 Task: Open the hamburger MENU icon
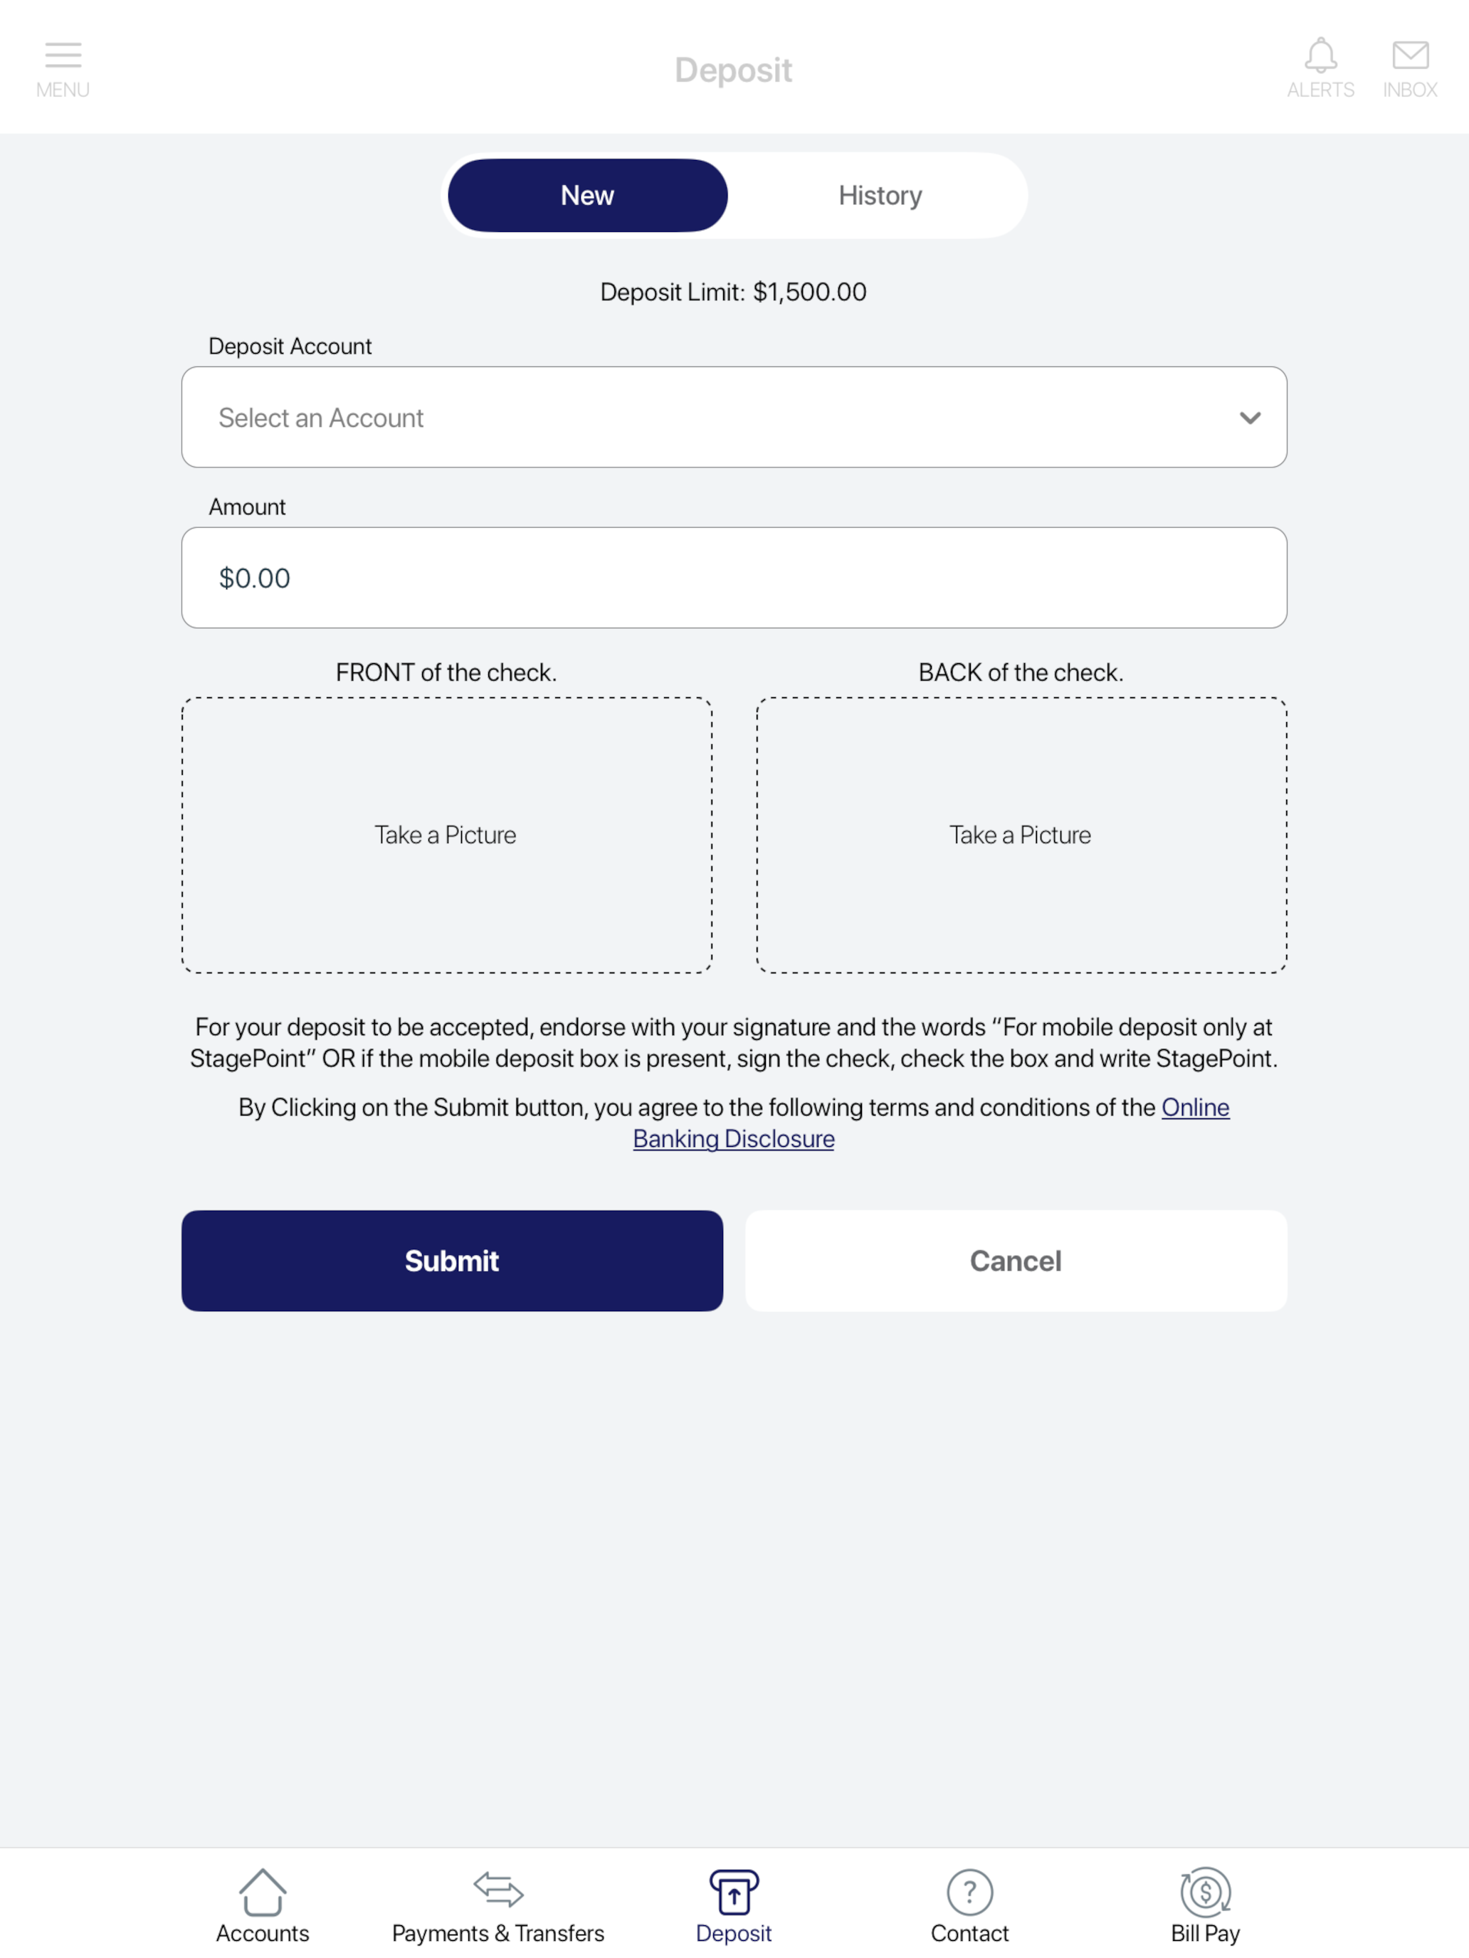(63, 55)
